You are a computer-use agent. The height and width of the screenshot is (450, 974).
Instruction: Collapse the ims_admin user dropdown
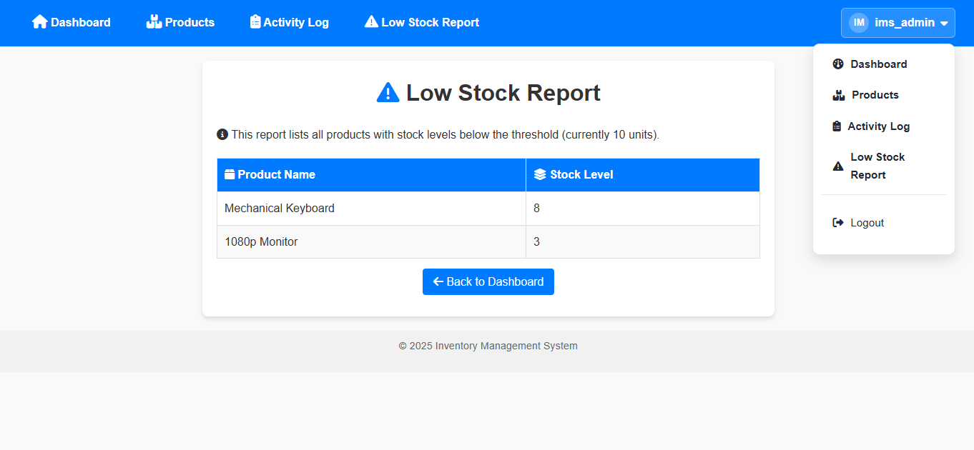(x=897, y=23)
